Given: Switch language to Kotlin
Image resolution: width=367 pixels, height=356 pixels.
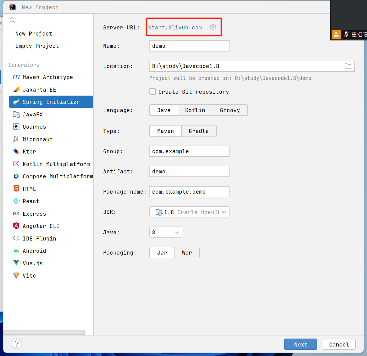Looking at the screenshot, I should coord(195,110).
